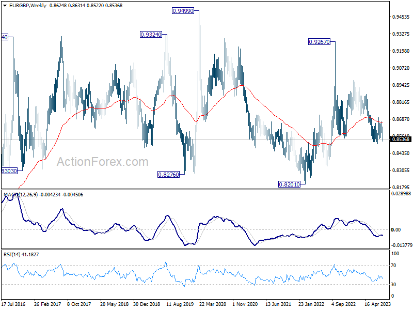
Task: Click the 16 Apr 2023 date label
Action: pos(377,304)
